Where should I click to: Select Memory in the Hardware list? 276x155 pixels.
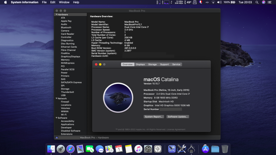point(65,60)
